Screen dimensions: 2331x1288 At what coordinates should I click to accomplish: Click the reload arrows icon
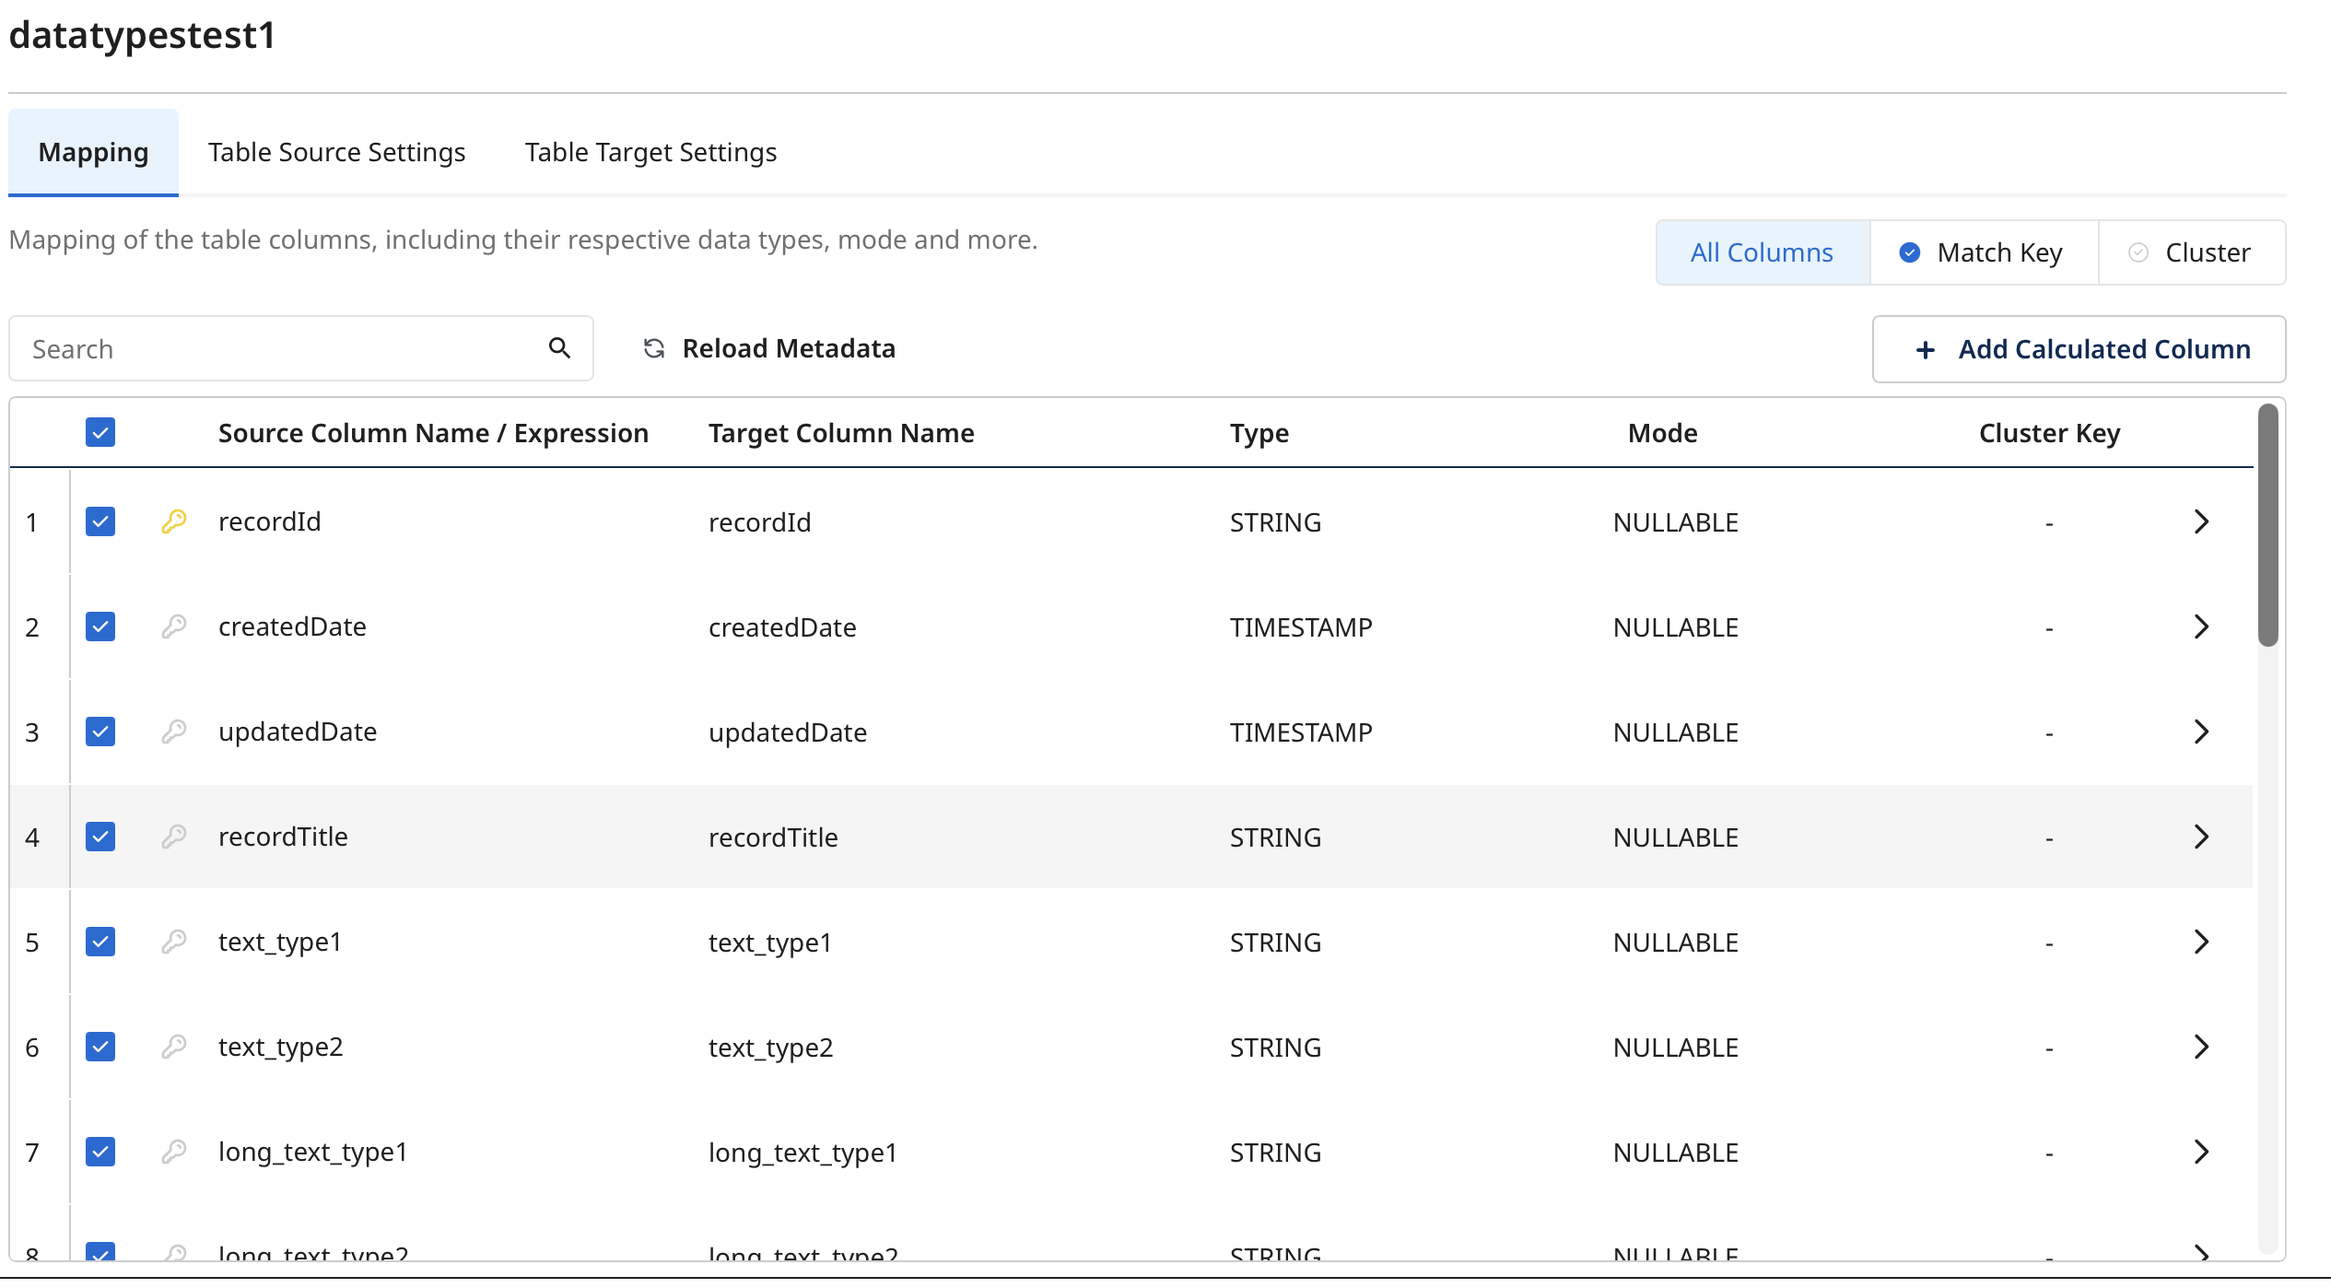pyautogui.click(x=654, y=348)
